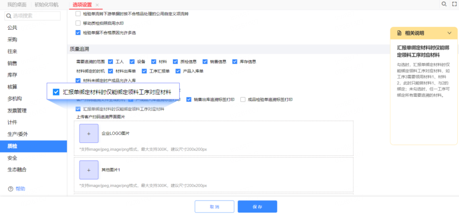Click the 帮助 question mark icon

[11, 189]
